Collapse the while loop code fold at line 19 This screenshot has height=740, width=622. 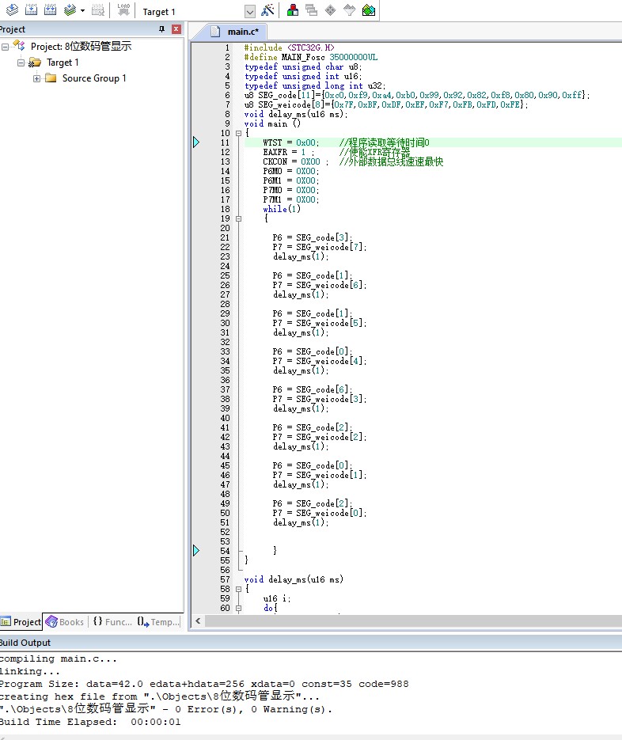click(239, 218)
